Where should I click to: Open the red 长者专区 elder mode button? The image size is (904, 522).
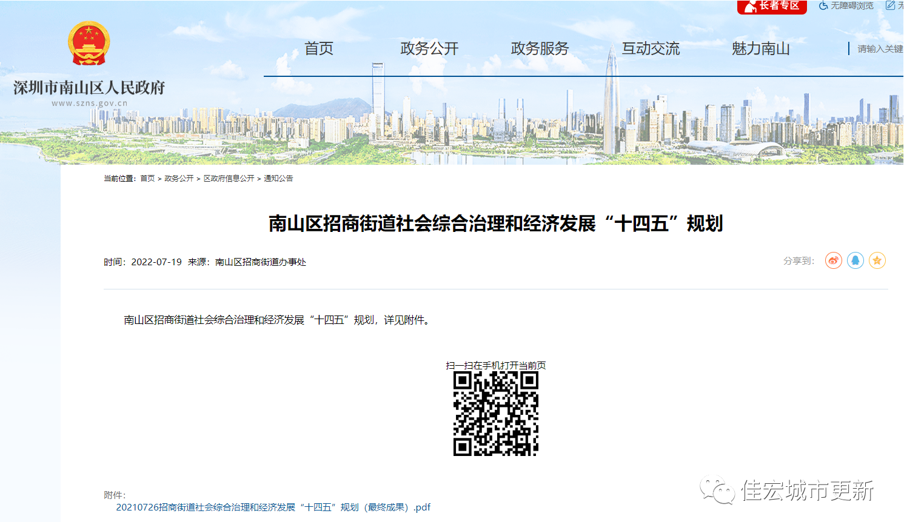(x=772, y=6)
